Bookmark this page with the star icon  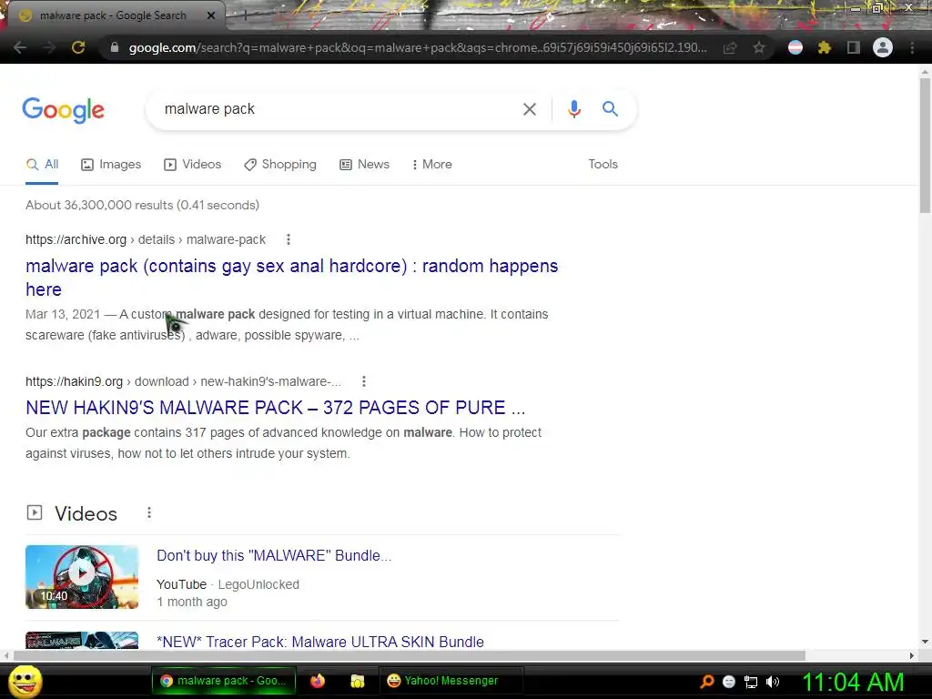[759, 47]
